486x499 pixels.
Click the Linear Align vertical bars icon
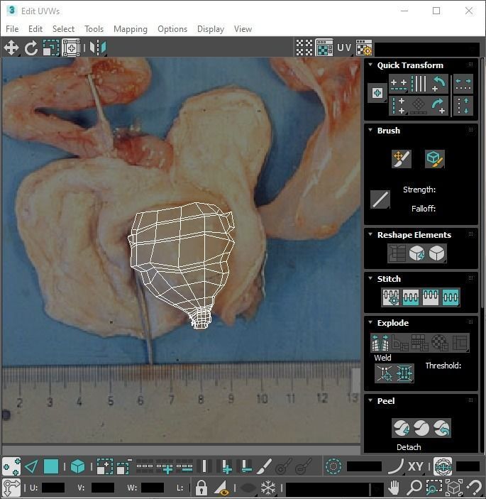[419, 84]
